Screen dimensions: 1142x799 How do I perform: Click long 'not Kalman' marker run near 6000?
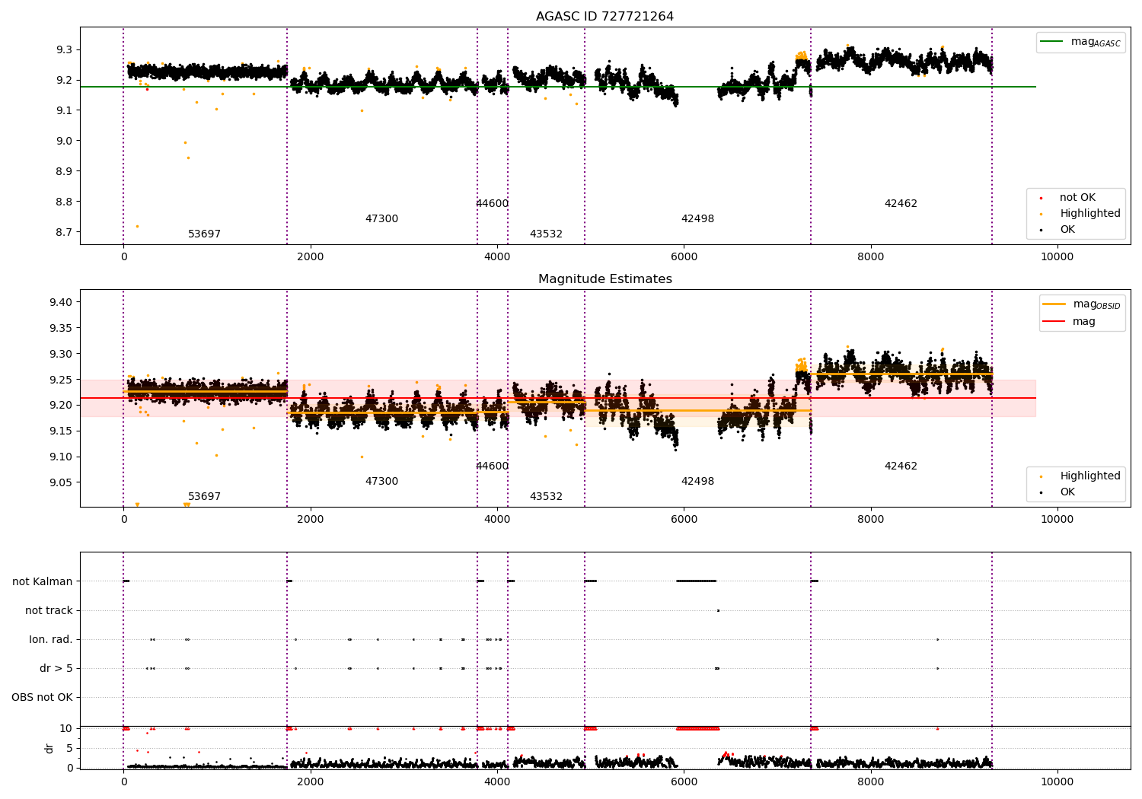696,581
